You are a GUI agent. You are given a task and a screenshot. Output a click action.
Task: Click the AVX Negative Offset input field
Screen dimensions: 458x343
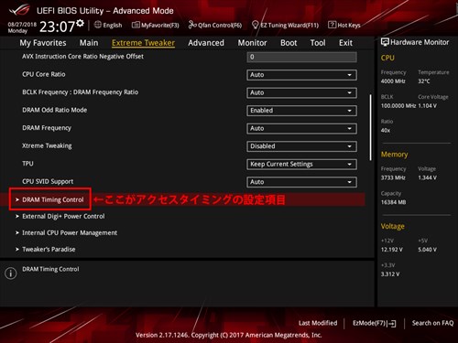(x=301, y=57)
